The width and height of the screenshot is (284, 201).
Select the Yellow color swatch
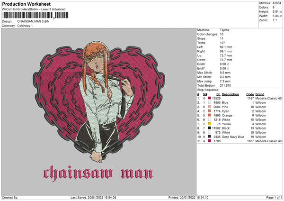click(209, 124)
